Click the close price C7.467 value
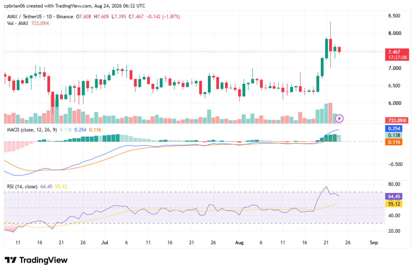This screenshot has height=272, width=415. tap(136, 17)
